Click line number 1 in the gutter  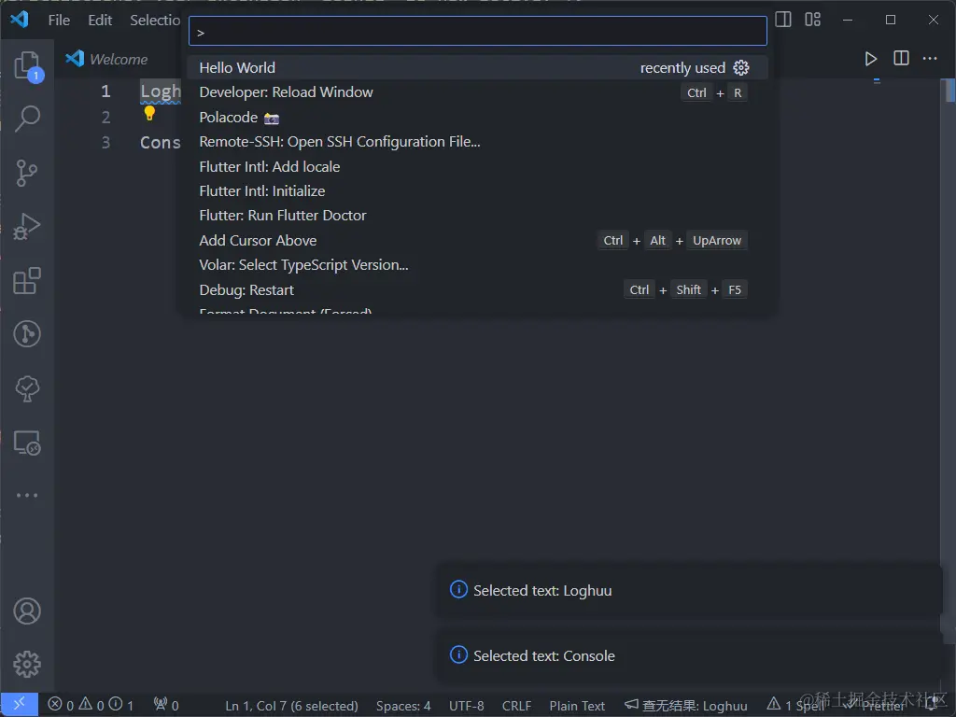click(x=105, y=91)
